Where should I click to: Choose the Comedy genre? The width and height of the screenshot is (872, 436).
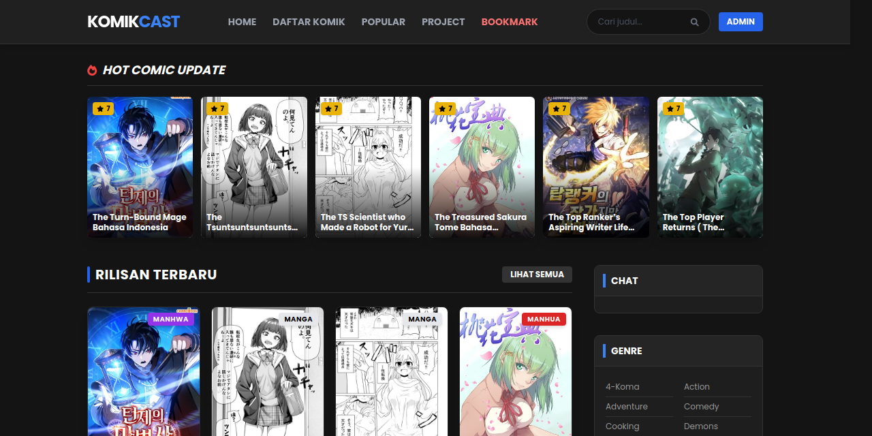tap(702, 406)
